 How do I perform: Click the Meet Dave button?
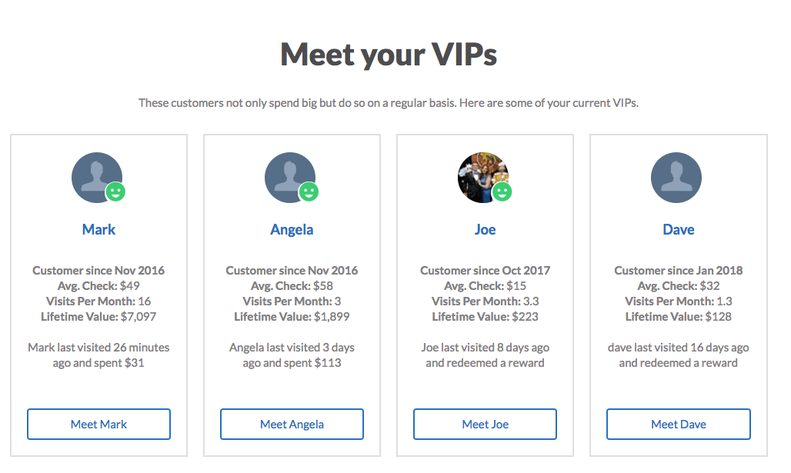point(678,424)
